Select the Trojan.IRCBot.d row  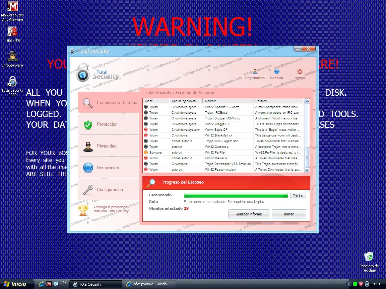[223, 112]
